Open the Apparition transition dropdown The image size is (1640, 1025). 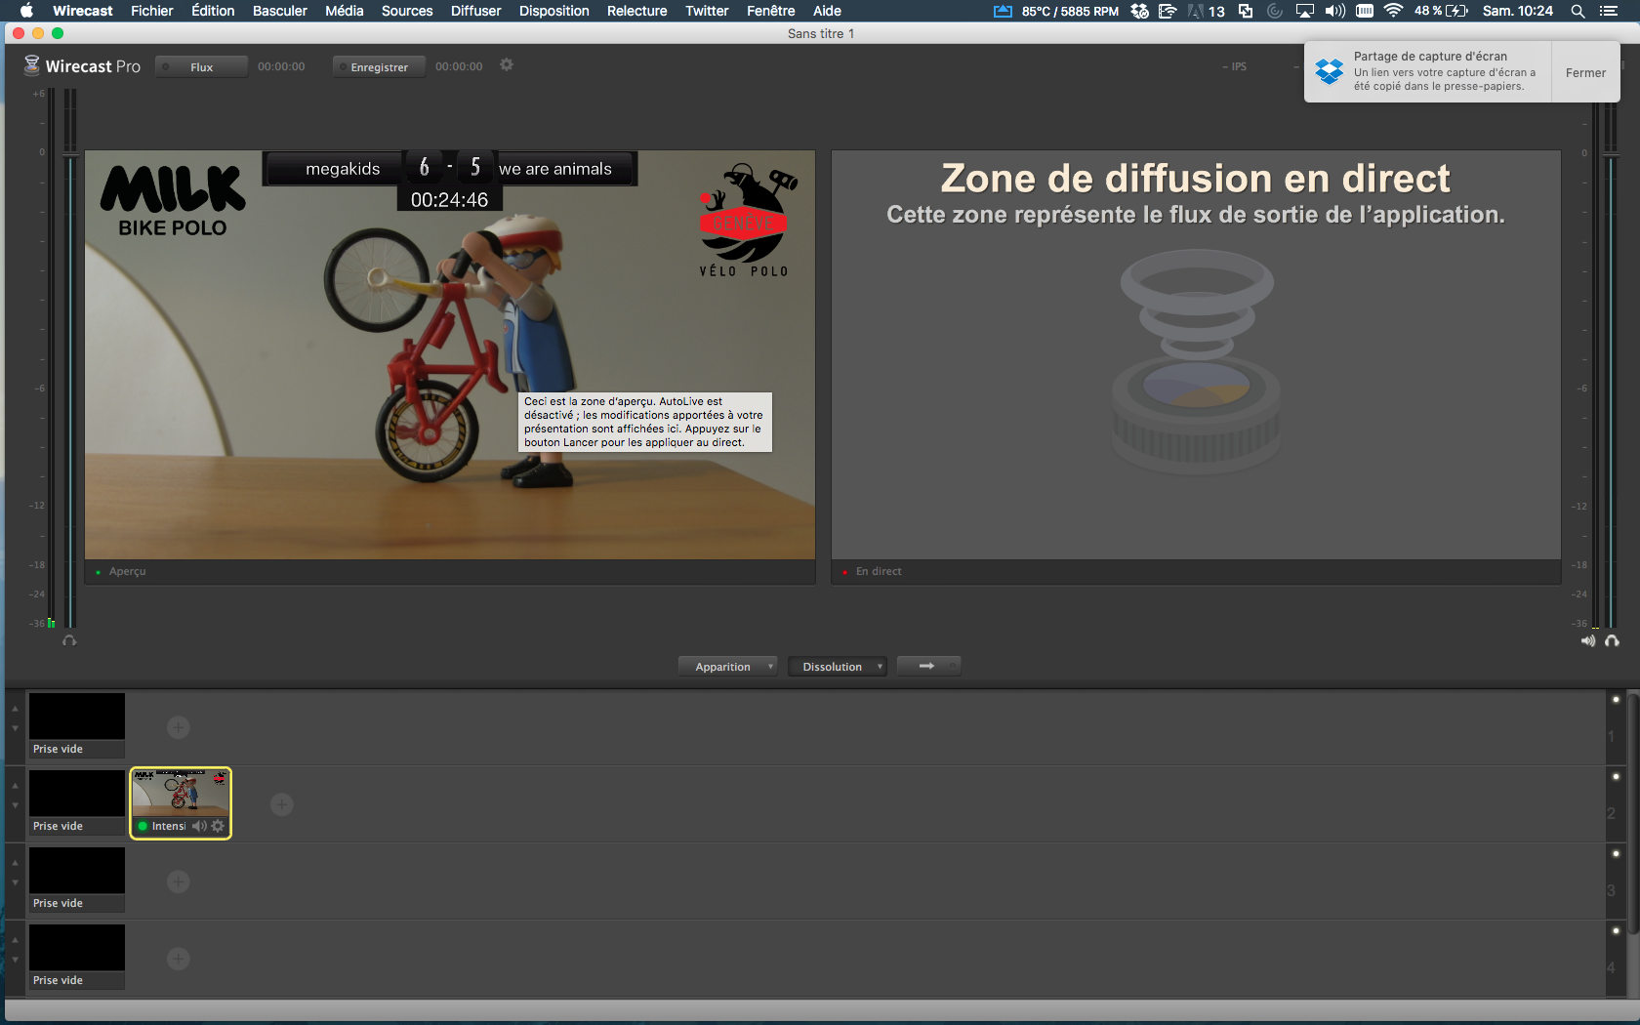(x=727, y=667)
